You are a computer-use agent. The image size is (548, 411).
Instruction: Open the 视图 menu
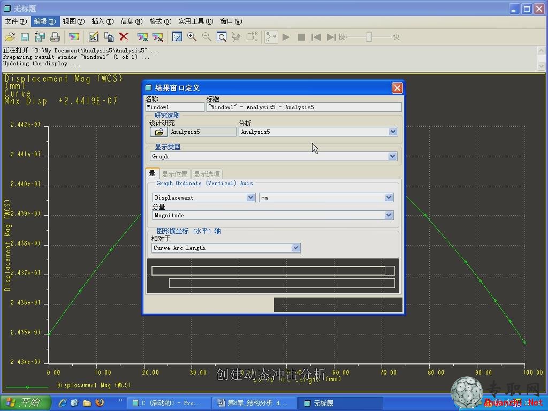(74, 21)
